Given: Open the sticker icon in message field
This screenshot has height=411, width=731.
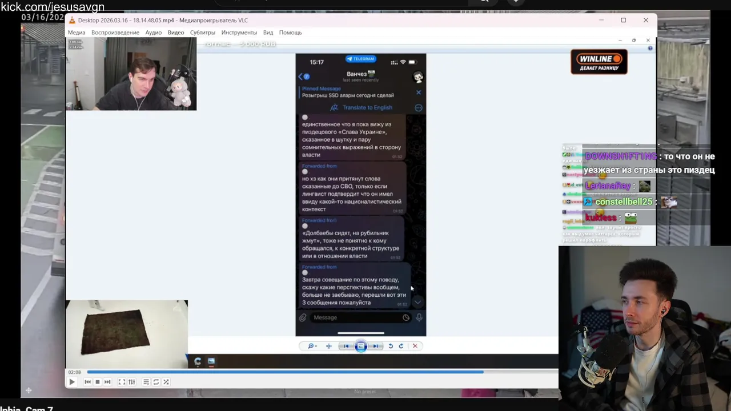Looking at the screenshot, I should point(406,317).
